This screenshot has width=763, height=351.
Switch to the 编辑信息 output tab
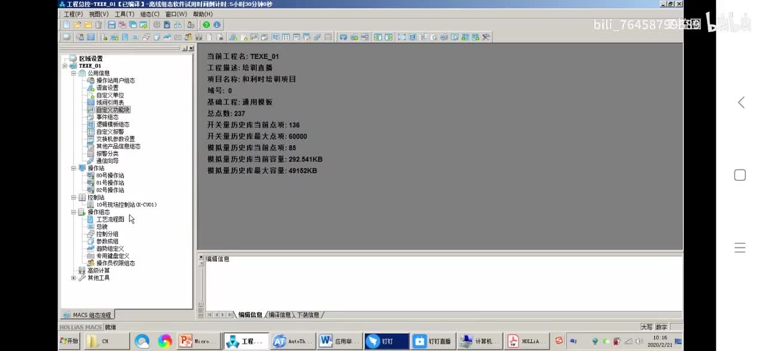[250, 315]
